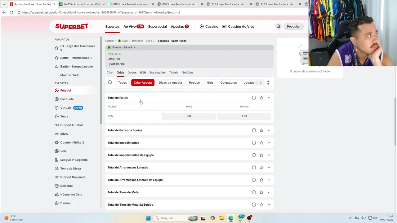Viewport: 397px width, 223px height.
Task: Open the Brasileiro - Série B breadcrumb
Action: [143, 41]
